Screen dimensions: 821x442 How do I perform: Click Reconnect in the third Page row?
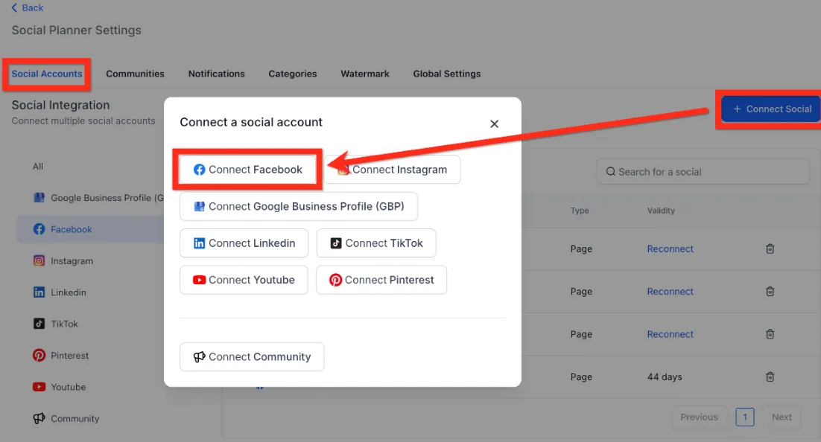(x=671, y=334)
